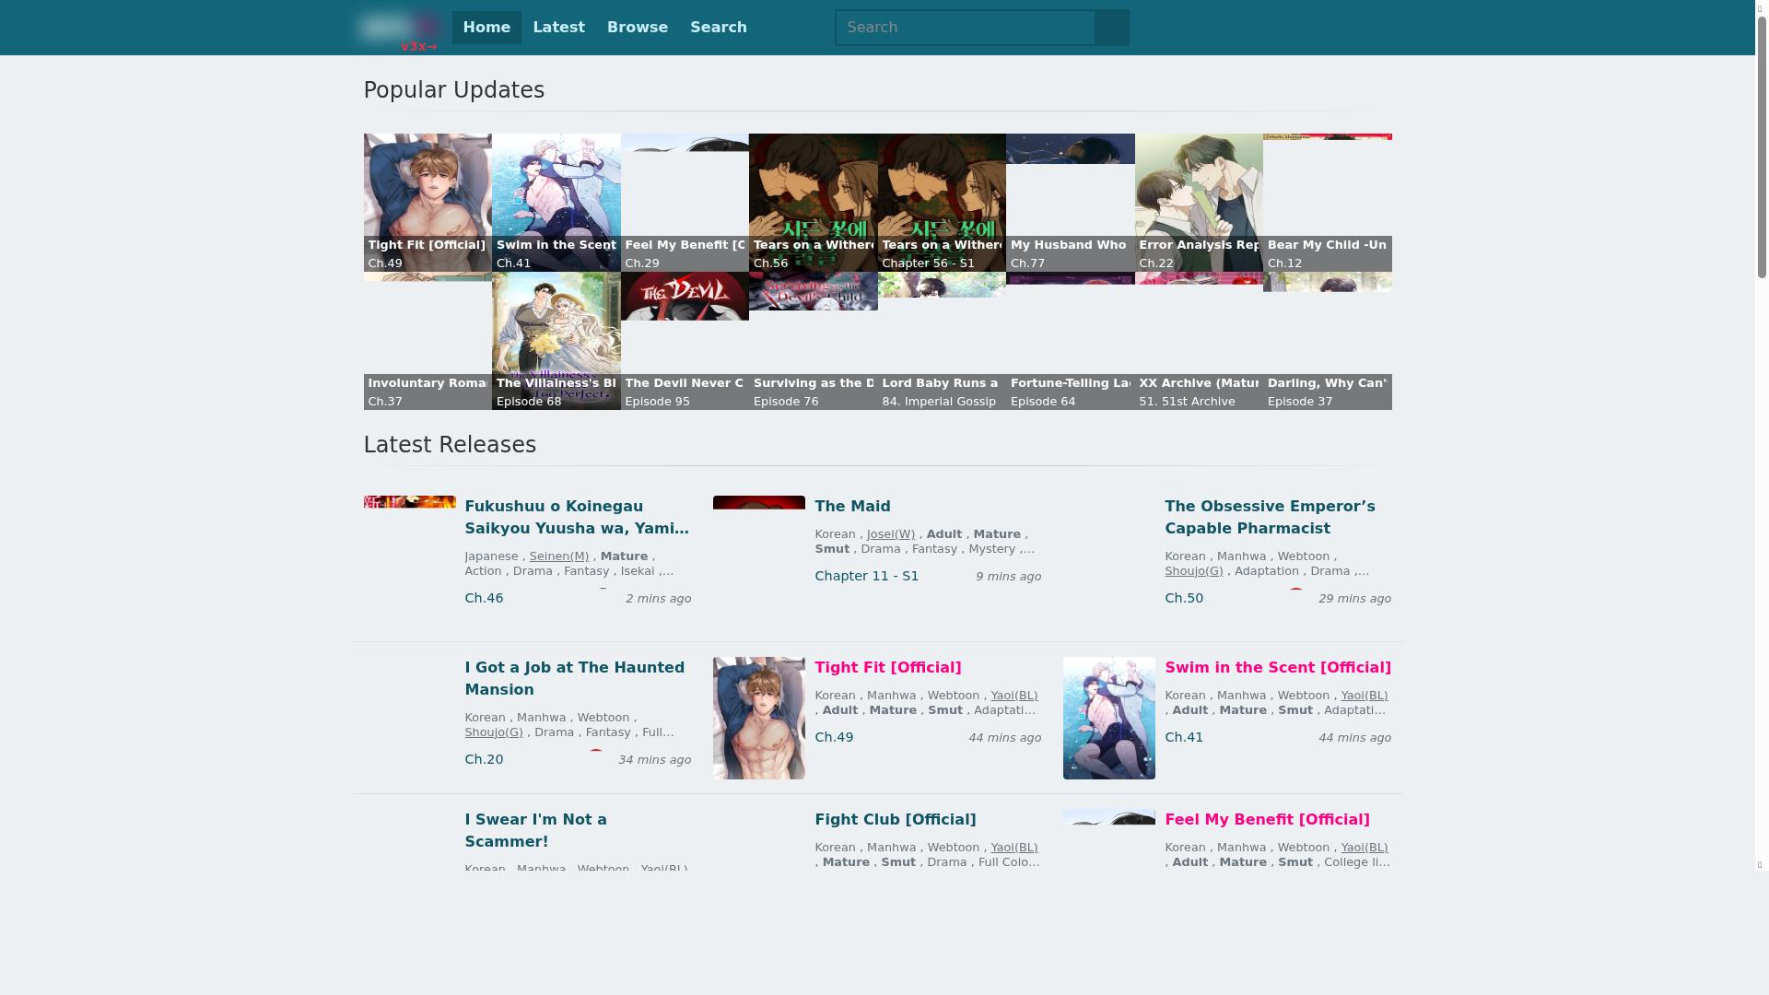This screenshot has width=1769, height=995.
Task: Click the site logo in header
Action: point(398,28)
